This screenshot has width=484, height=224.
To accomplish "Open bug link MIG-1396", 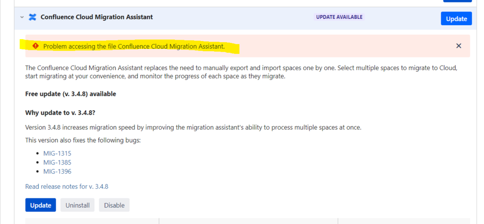I will (57, 171).
